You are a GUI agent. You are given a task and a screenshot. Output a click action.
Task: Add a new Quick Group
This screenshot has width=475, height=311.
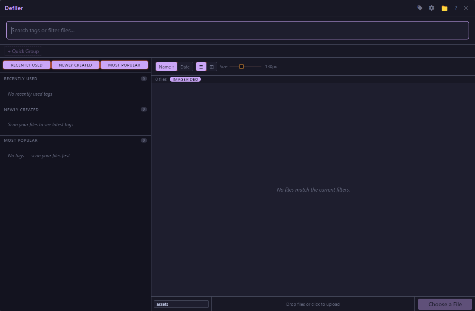pyautogui.click(x=23, y=51)
